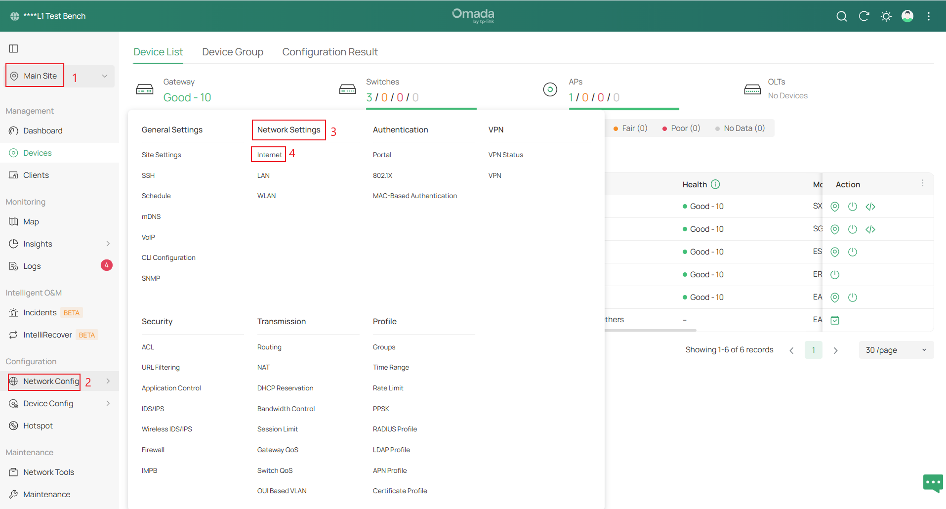
Task: Go to the previous page arrow
Action: [x=791, y=350]
